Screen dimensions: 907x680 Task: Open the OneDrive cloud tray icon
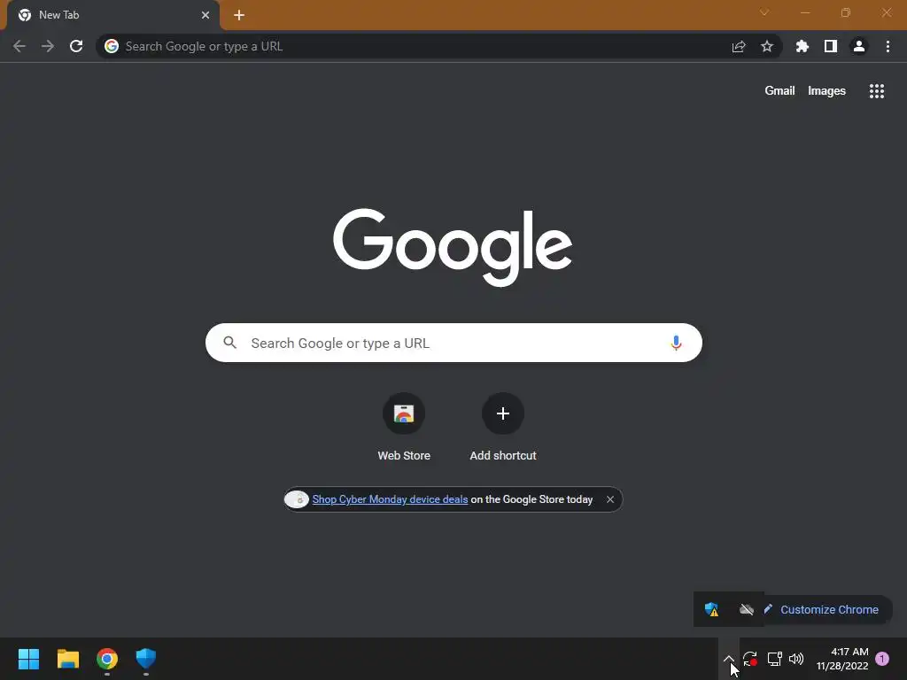pos(746,609)
